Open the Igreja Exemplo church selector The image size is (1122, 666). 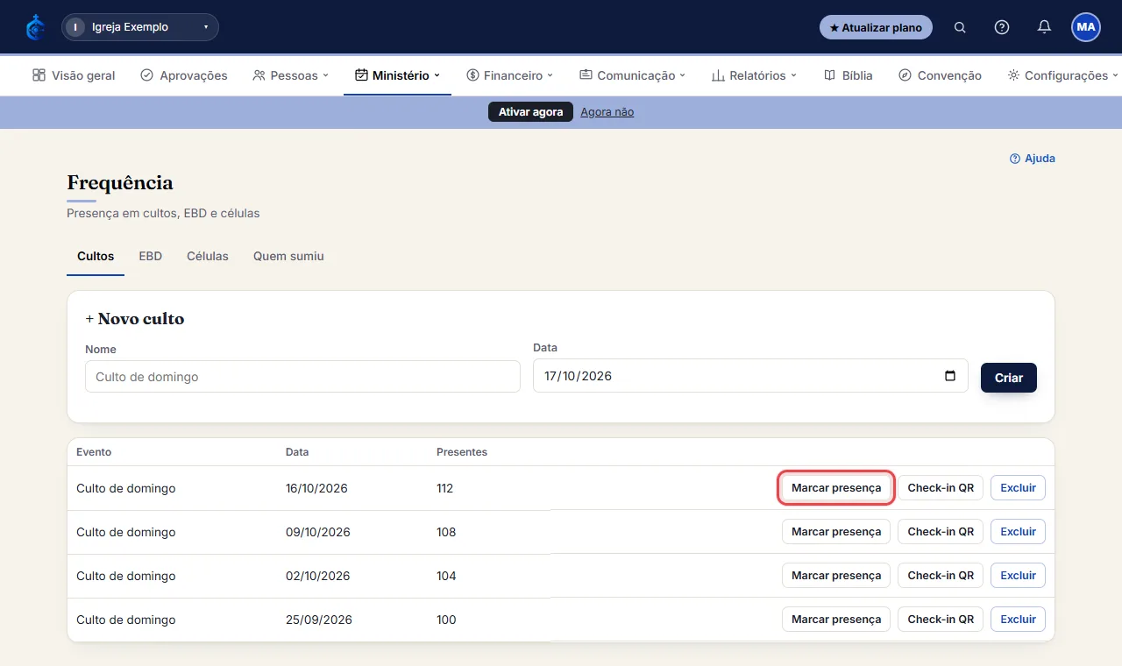click(x=140, y=27)
